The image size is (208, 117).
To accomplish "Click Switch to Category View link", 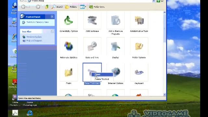I will click(x=38, y=22).
